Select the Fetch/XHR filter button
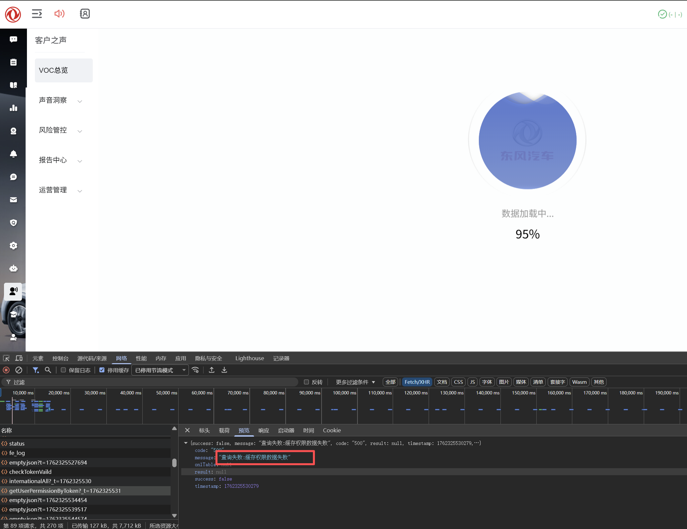Screen dimensions: 687x529 pos(417,382)
